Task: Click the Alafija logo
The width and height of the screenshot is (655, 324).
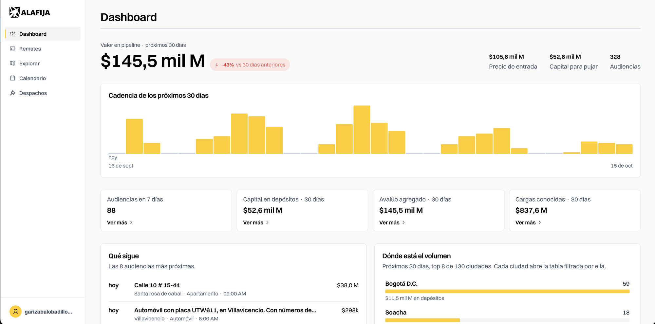Action: click(29, 12)
